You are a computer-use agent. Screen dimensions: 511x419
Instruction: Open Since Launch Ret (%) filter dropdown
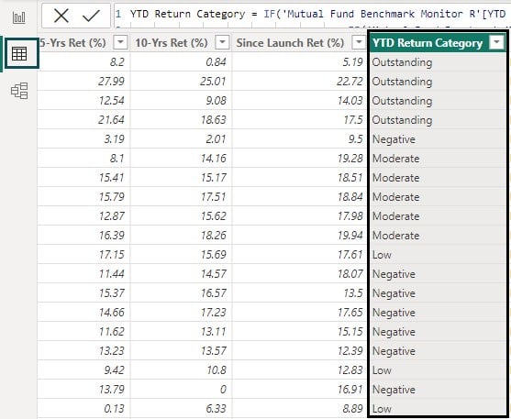(359, 42)
